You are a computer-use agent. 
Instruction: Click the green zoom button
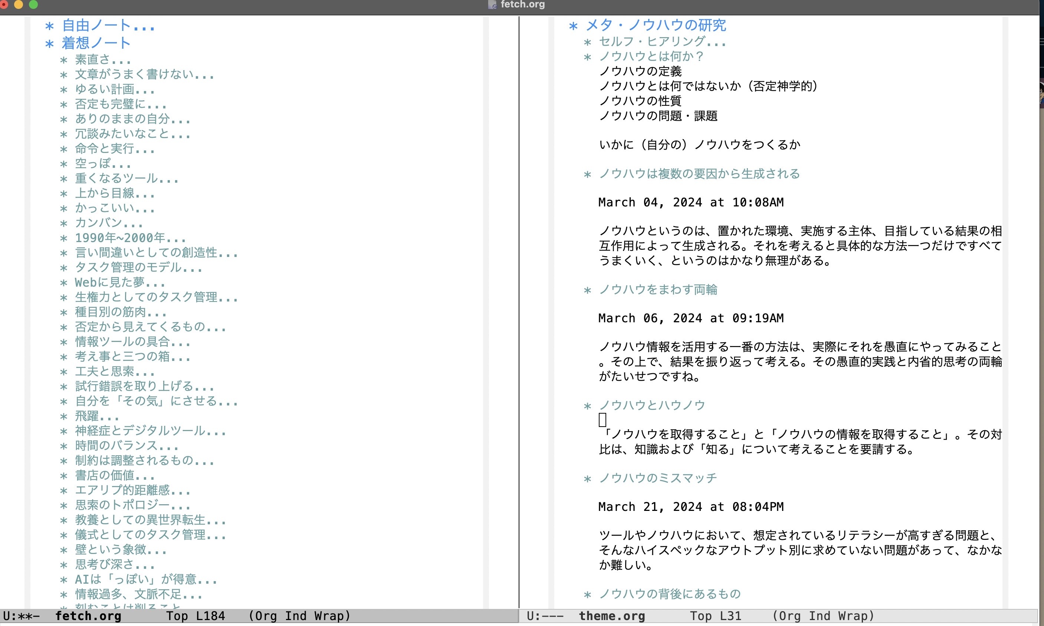click(33, 4)
